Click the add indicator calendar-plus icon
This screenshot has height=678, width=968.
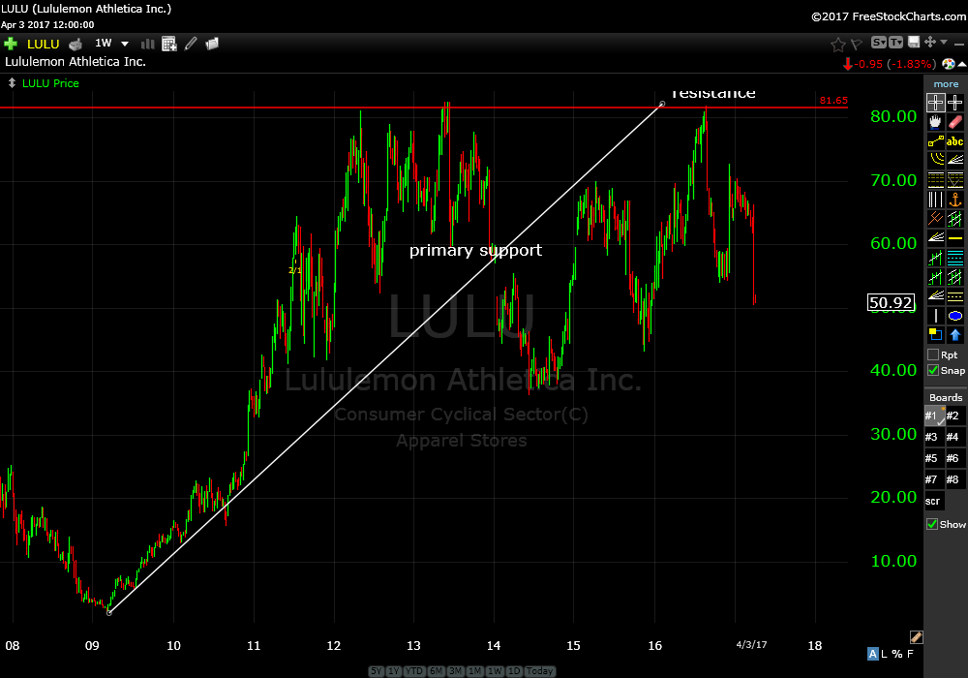(169, 44)
